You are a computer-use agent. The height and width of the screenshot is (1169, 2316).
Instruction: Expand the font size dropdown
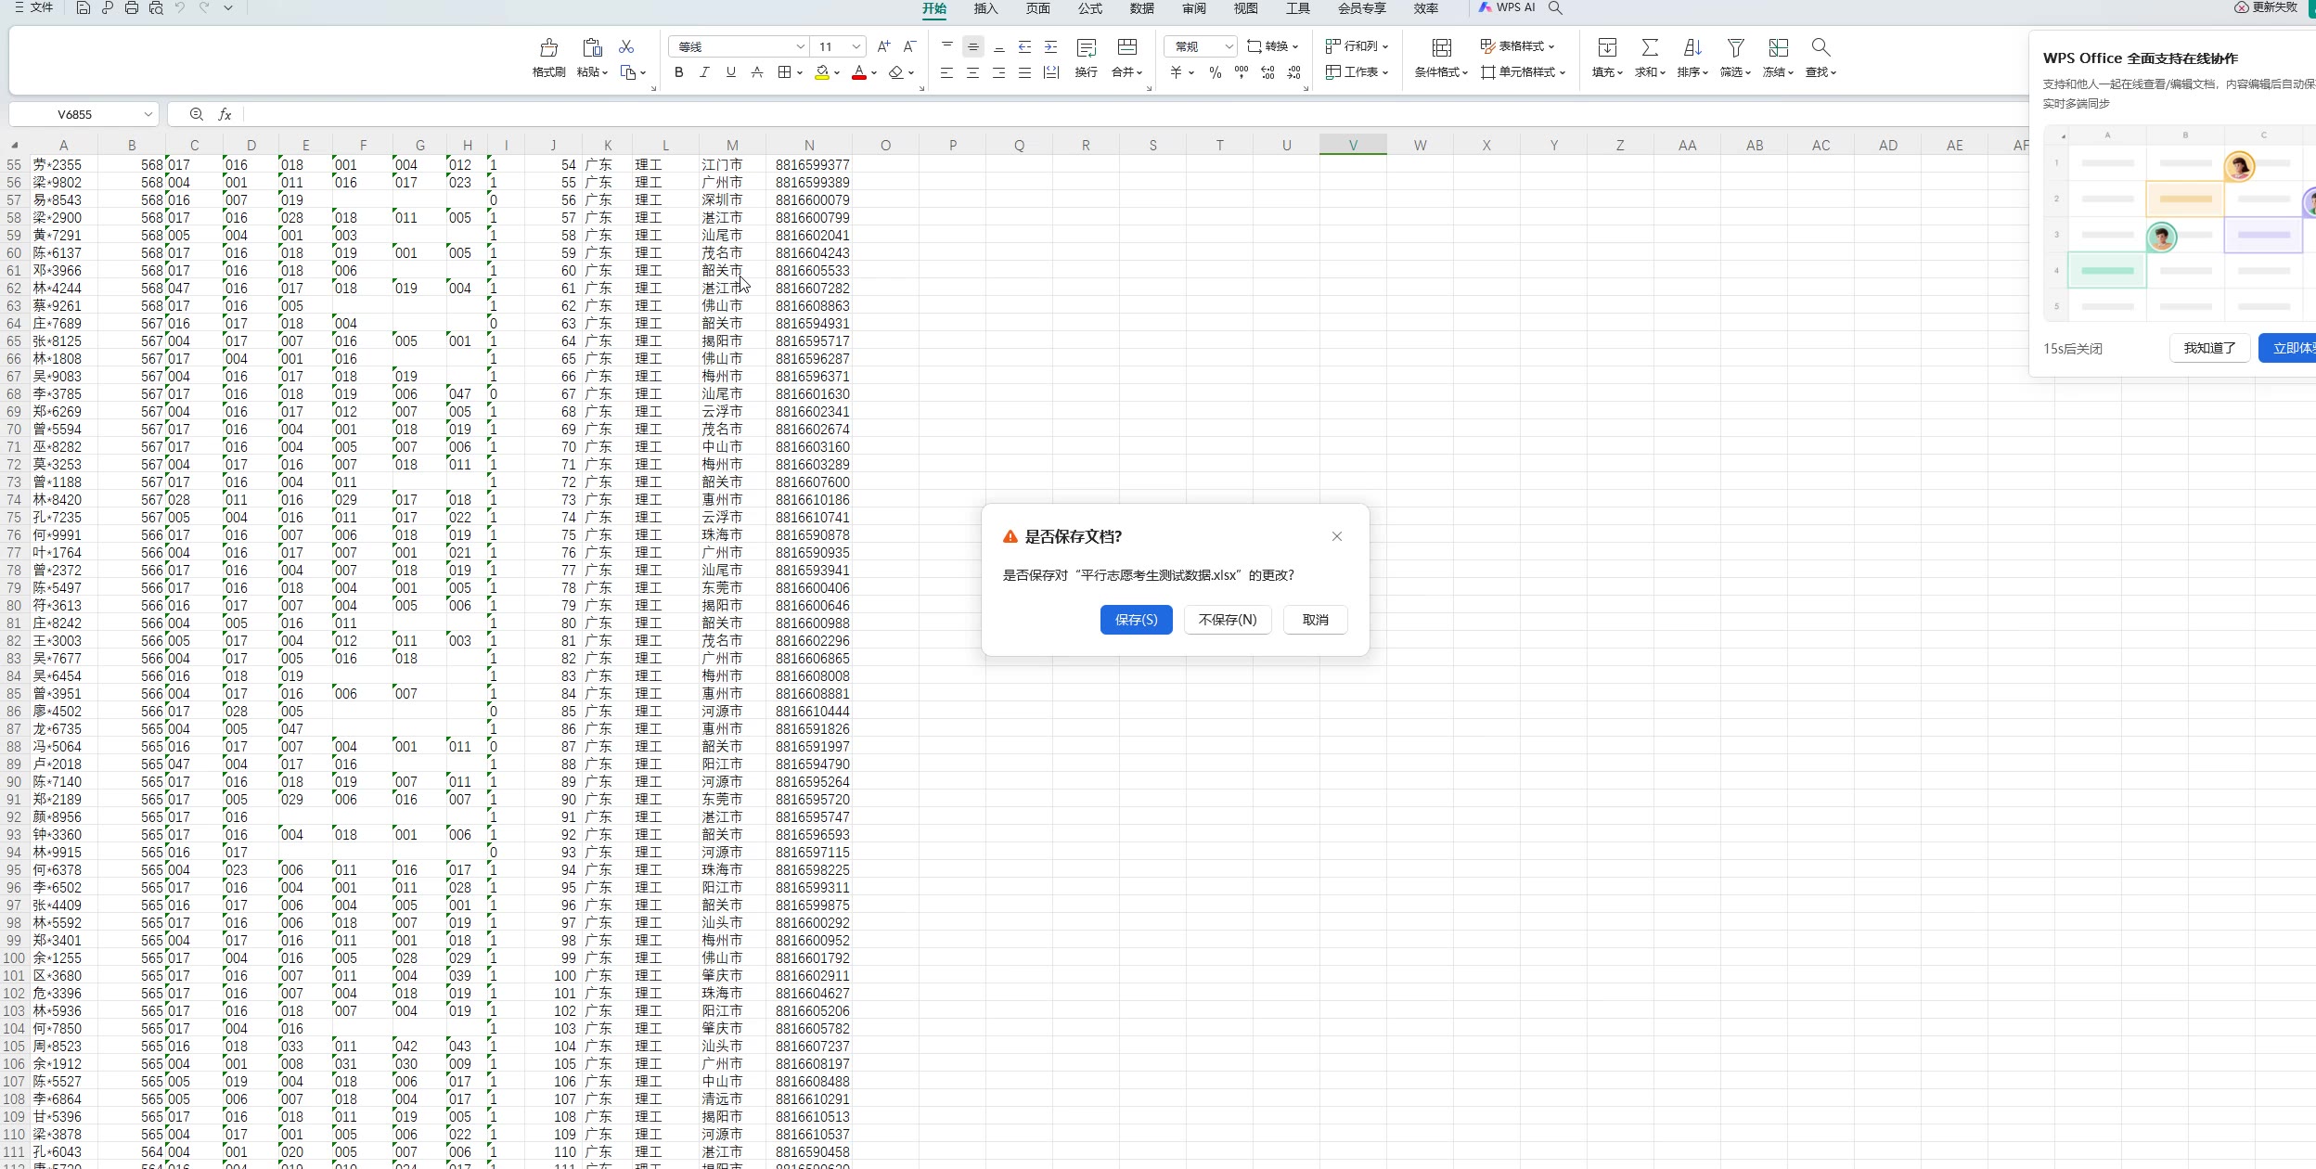pos(856,46)
